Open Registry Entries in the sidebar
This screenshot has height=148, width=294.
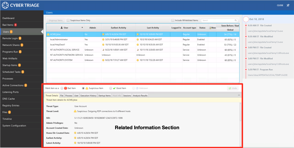tap(22, 105)
